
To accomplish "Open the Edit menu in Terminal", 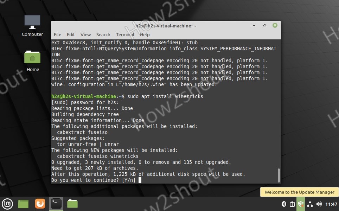I will (x=71, y=34).
